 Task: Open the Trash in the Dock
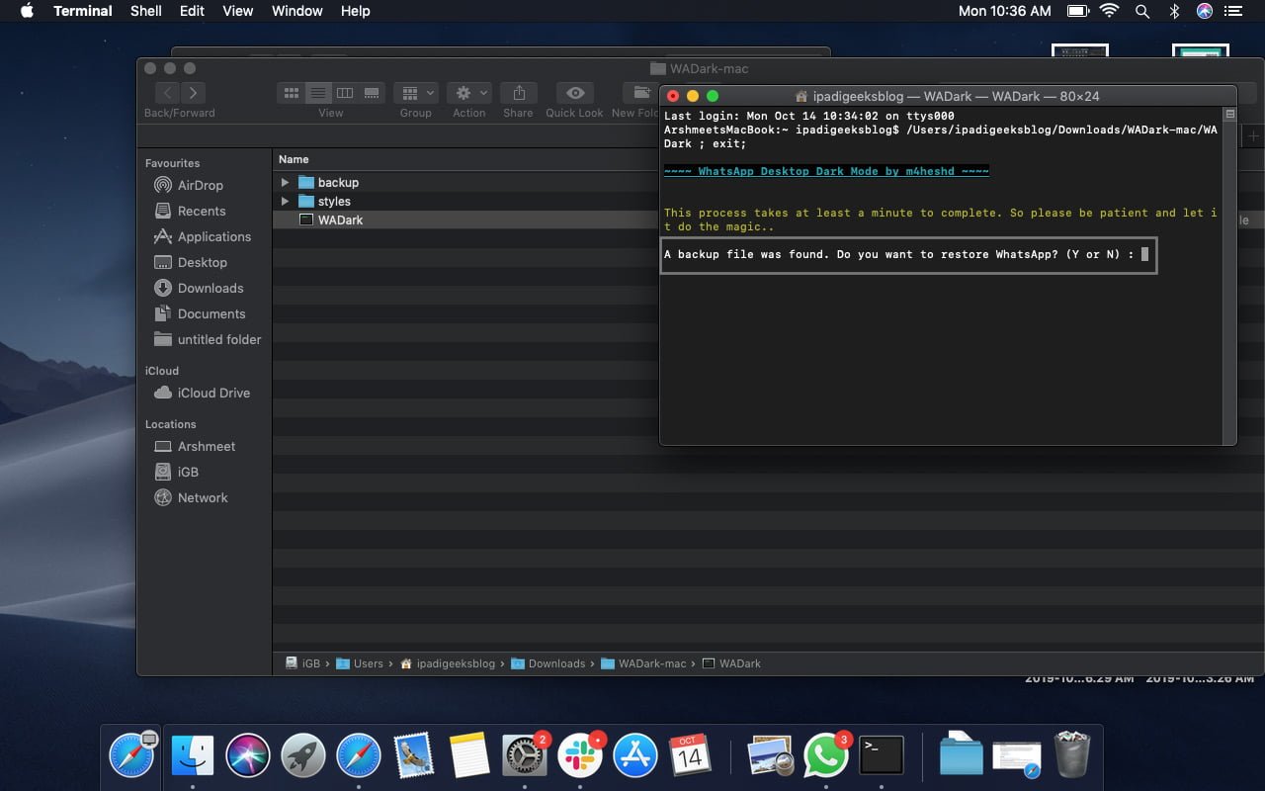1072,756
